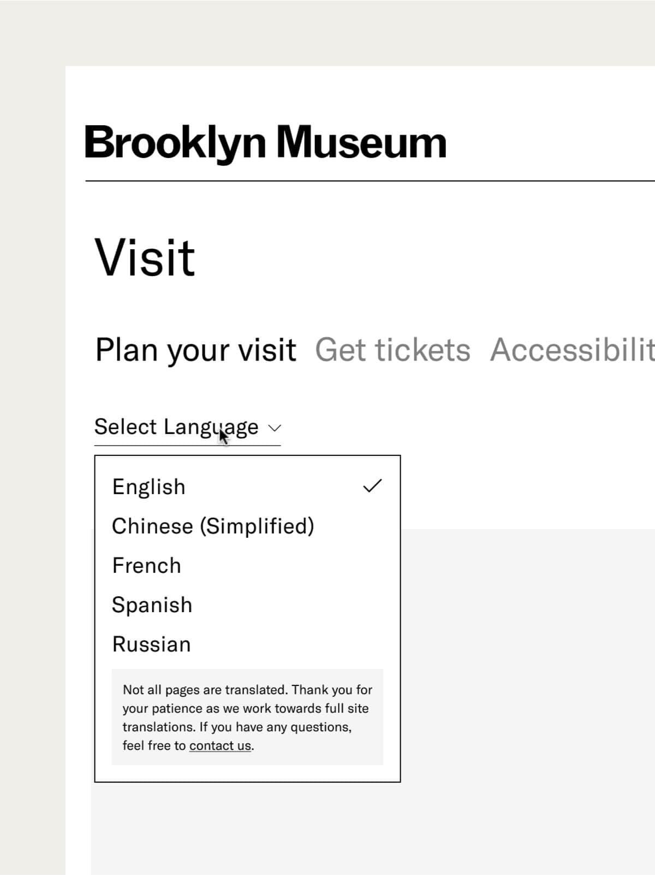Switch to the Get tickets tab
655x875 pixels.
coord(392,350)
